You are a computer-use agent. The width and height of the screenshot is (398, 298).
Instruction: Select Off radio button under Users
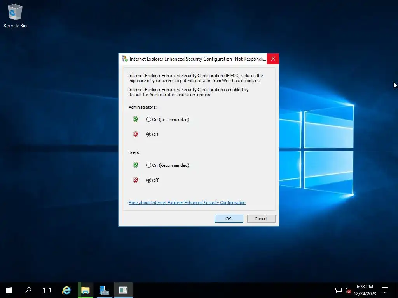(x=152, y=180)
